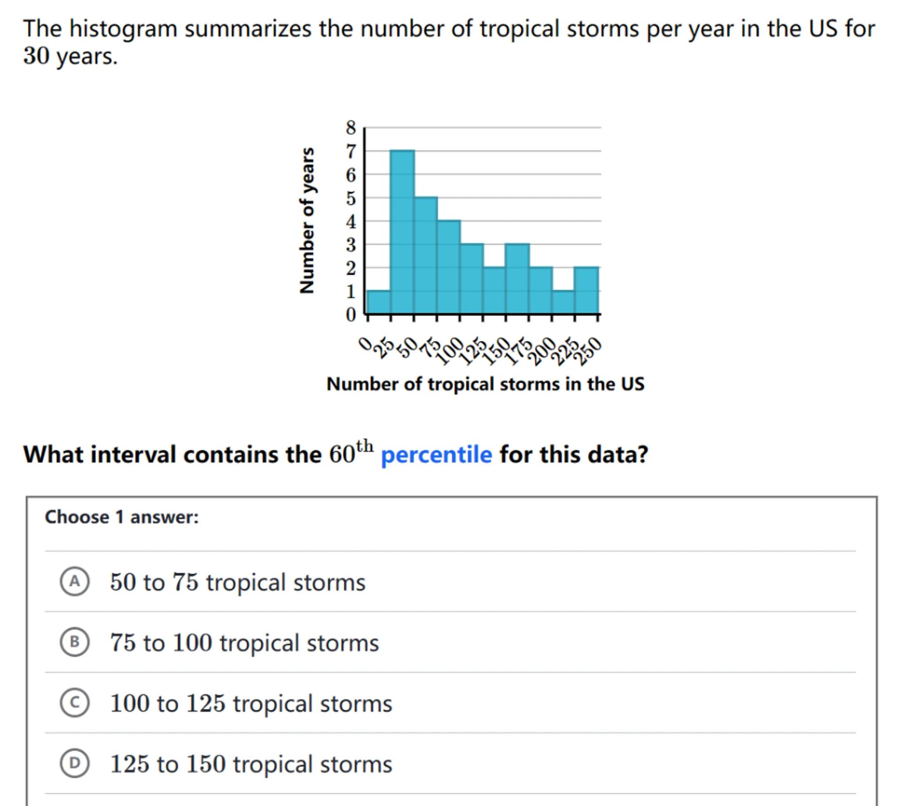
Task: Click the "125 to 150 tropical storms" answer text
Action: point(251,764)
